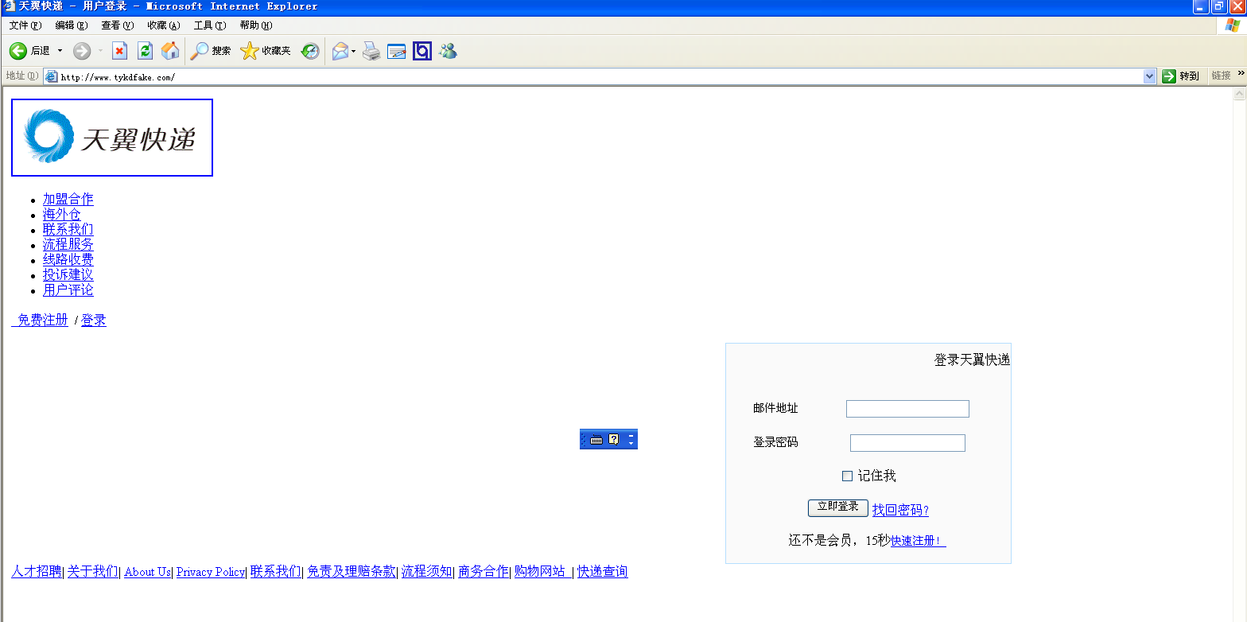Open the Privacy Policy footer link
Image resolution: width=1247 pixels, height=622 pixels.
click(x=211, y=572)
